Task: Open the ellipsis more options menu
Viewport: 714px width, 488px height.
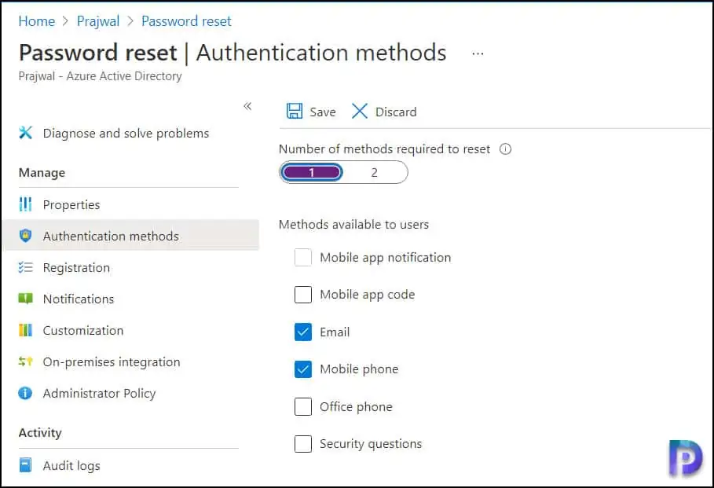Action: pos(478,53)
